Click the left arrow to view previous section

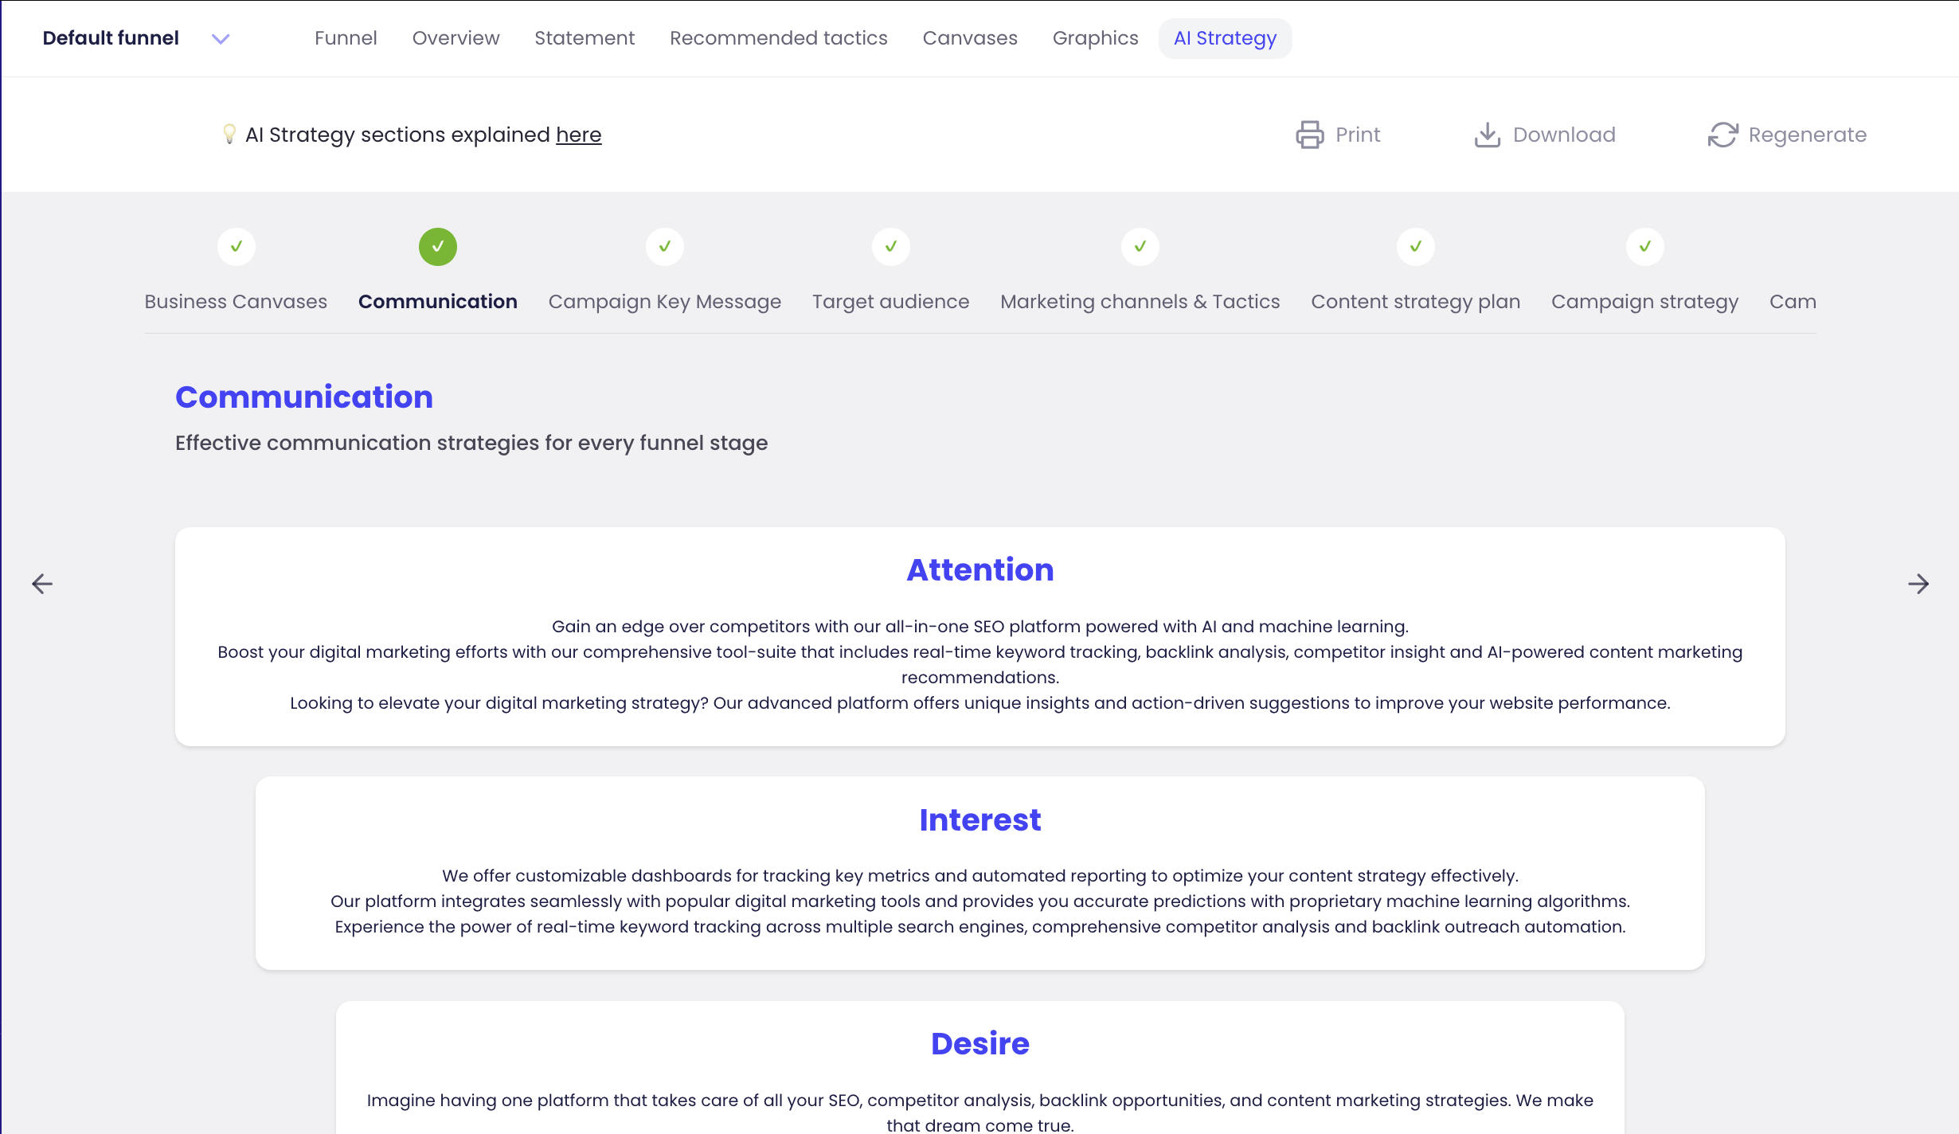click(x=42, y=583)
